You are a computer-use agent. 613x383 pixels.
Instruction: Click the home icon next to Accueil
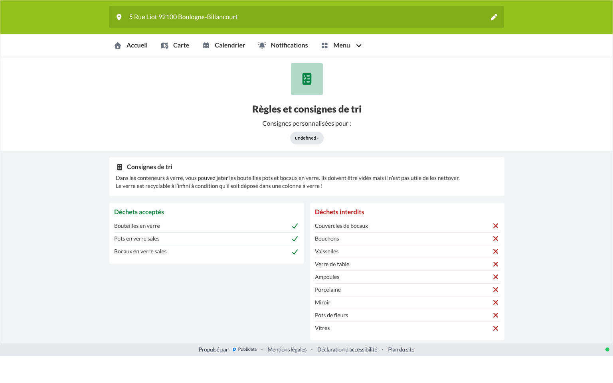click(x=118, y=45)
